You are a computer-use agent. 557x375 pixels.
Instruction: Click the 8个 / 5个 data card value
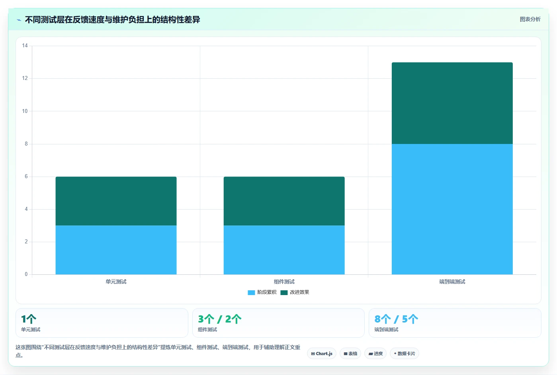click(396, 319)
